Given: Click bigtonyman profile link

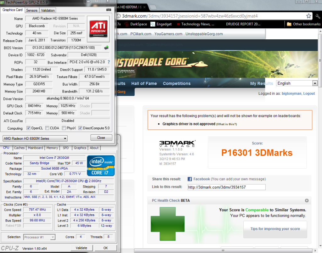Looking at the screenshot, I should point(291,93).
